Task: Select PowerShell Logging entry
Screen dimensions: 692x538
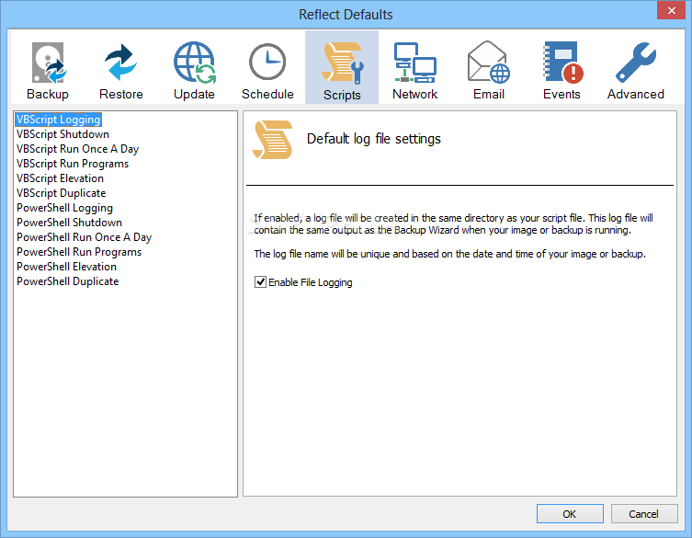Action: 64,208
